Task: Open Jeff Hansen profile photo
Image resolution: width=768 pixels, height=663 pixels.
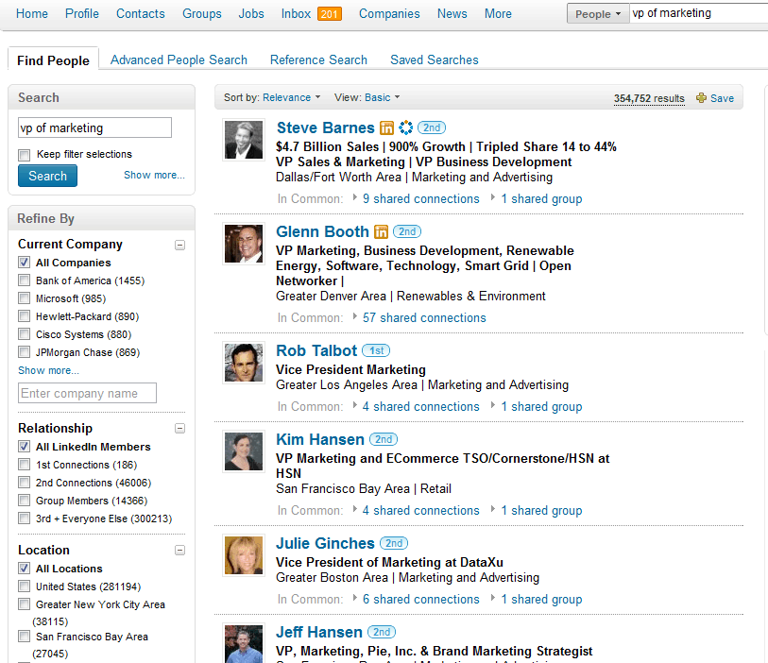Action: (244, 643)
